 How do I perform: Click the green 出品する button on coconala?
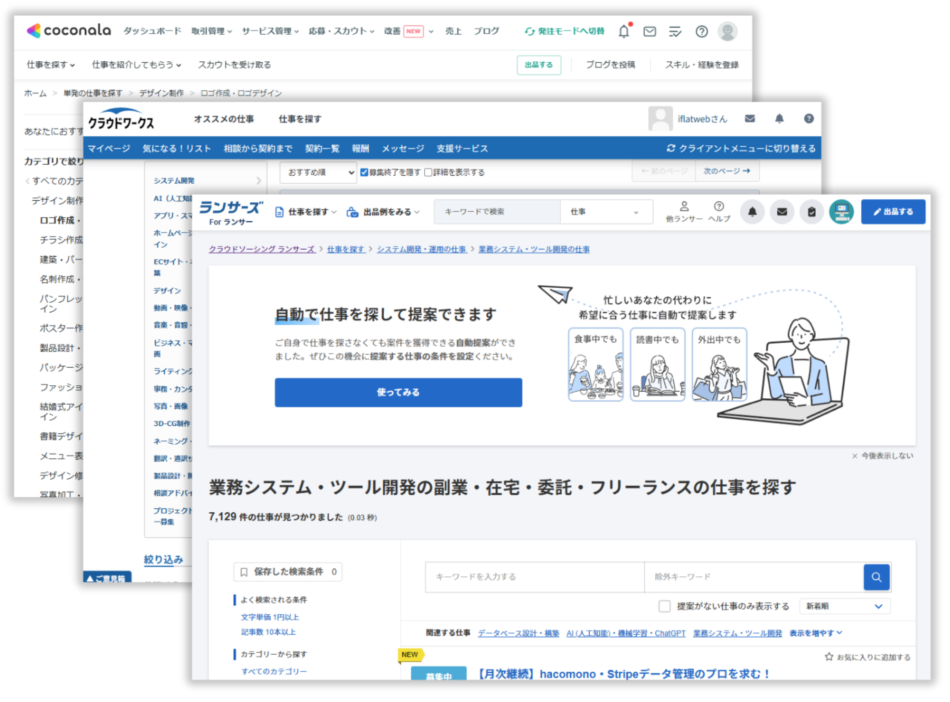pyautogui.click(x=539, y=65)
